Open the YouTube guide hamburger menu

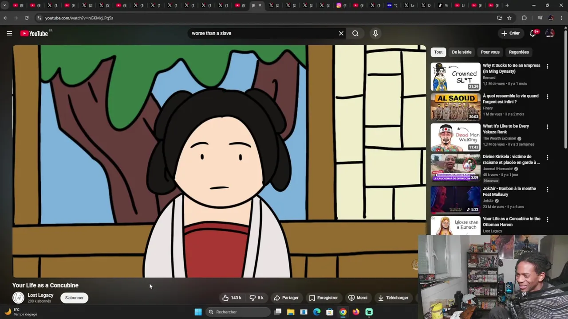coord(9,33)
